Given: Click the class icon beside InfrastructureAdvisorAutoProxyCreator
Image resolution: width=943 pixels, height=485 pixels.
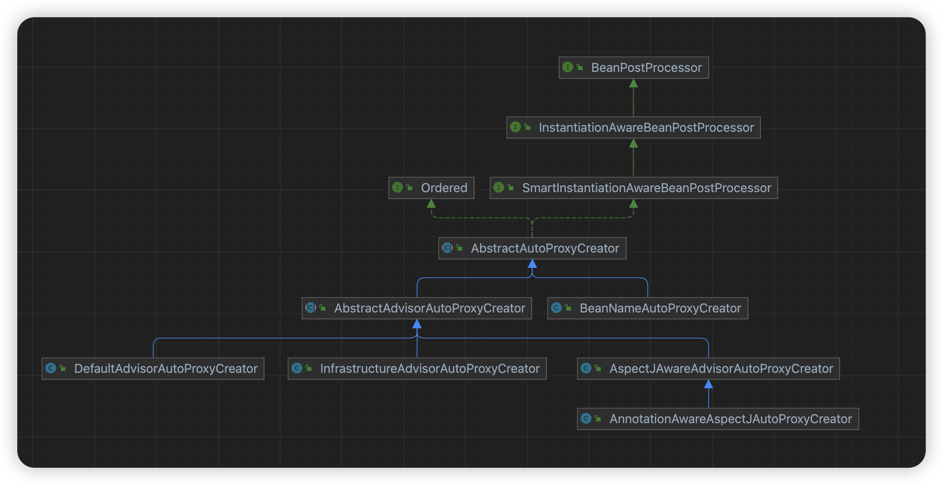Looking at the screenshot, I should (x=297, y=368).
